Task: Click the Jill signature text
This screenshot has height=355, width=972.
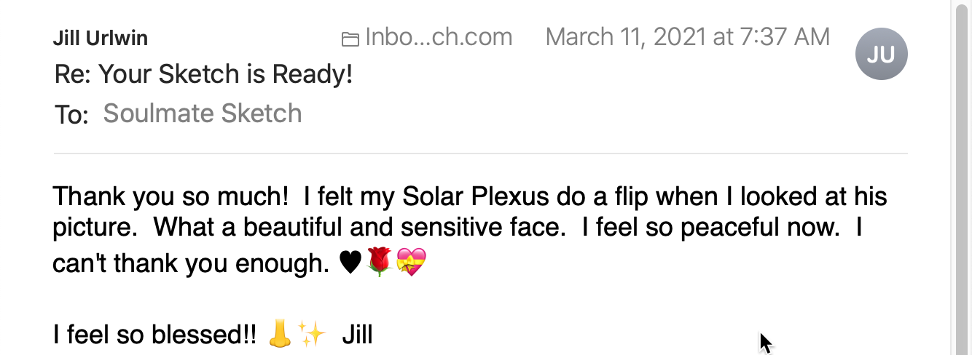Action: tap(357, 335)
